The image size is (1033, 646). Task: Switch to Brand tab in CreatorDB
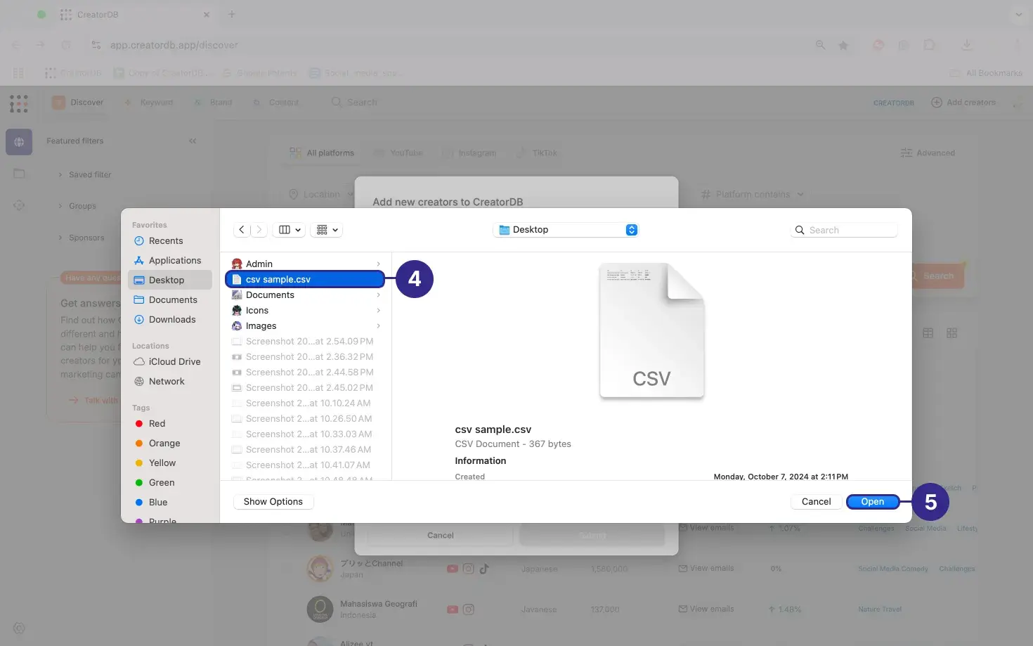tap(214, 103)
